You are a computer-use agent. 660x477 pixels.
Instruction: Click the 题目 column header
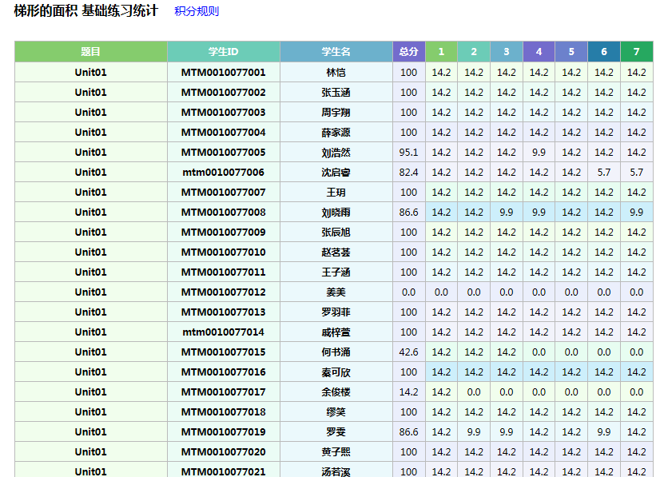(x=91, y=52)
